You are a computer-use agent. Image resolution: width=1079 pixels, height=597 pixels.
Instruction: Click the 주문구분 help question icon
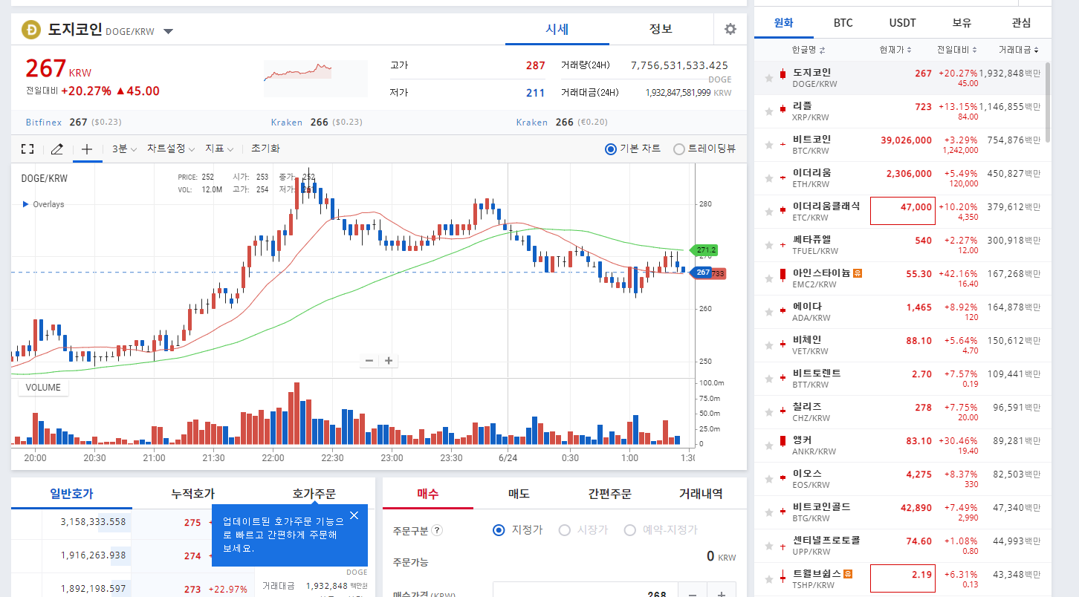(x=437, y=530)
